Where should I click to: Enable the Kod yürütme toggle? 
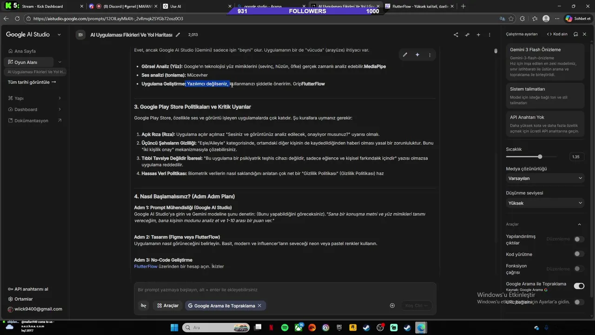point(579,254)
